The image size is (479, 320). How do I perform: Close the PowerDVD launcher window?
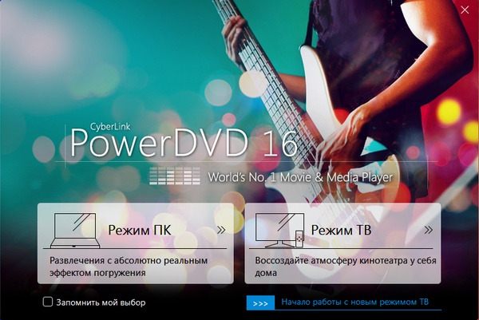point(465,10)
